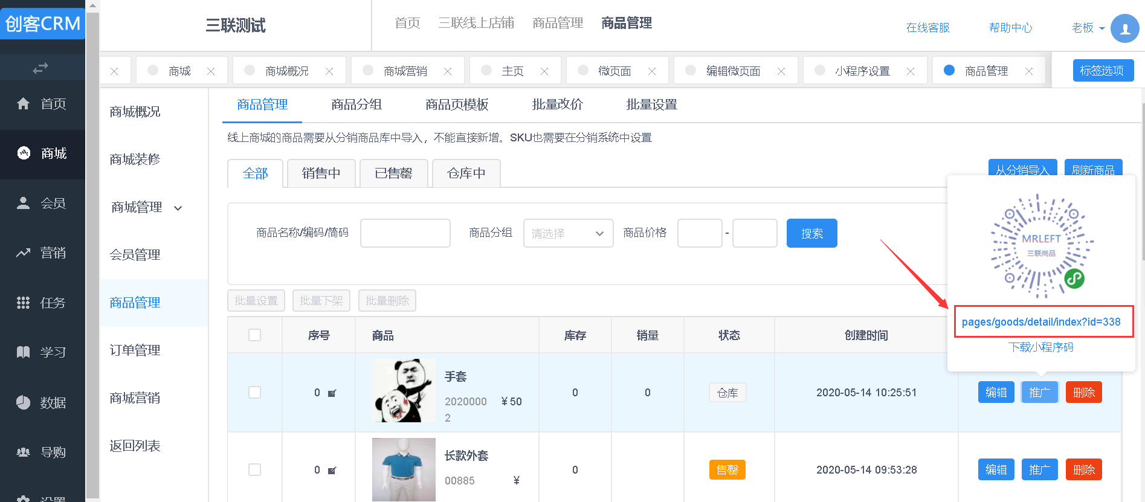
Task: Open the 任务 grid icon in sidebar
Action: coord(23,303)
